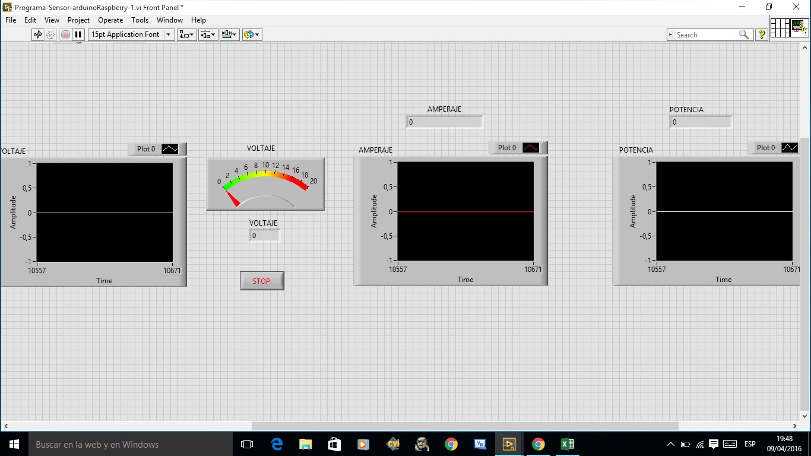Screen dimensions: 811x456
Task: Click the VOLTAJE label above the meter
Action: [x=261, y=148]
